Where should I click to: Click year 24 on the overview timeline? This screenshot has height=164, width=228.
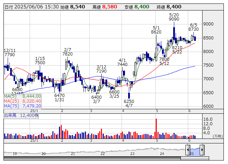pos(162,154)
